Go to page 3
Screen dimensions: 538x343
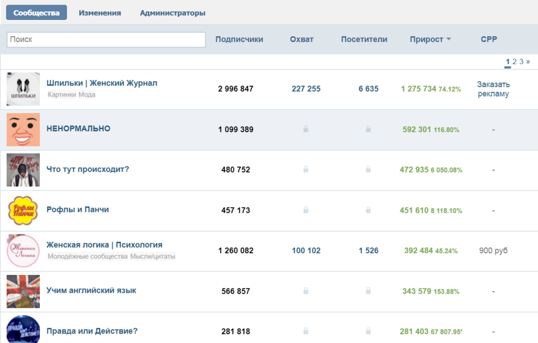pyautogui.click(x=521, y=62)
